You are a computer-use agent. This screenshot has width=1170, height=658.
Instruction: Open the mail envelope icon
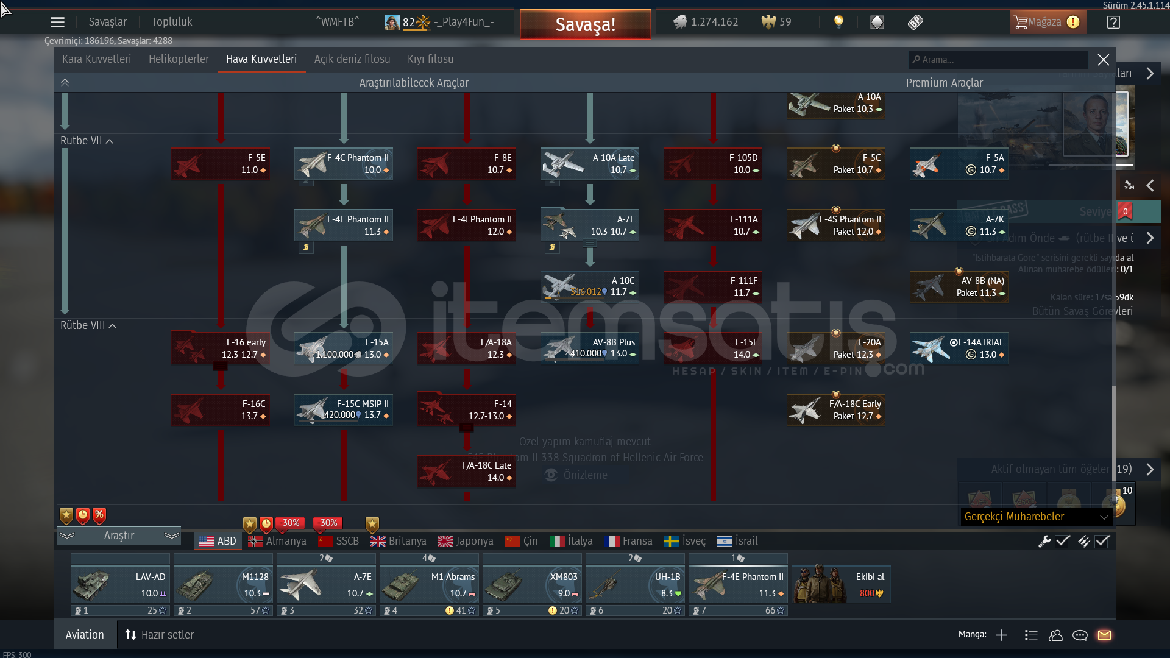(x=1104, y=635)
